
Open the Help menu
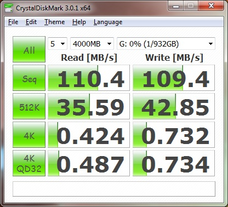point(79,22)
